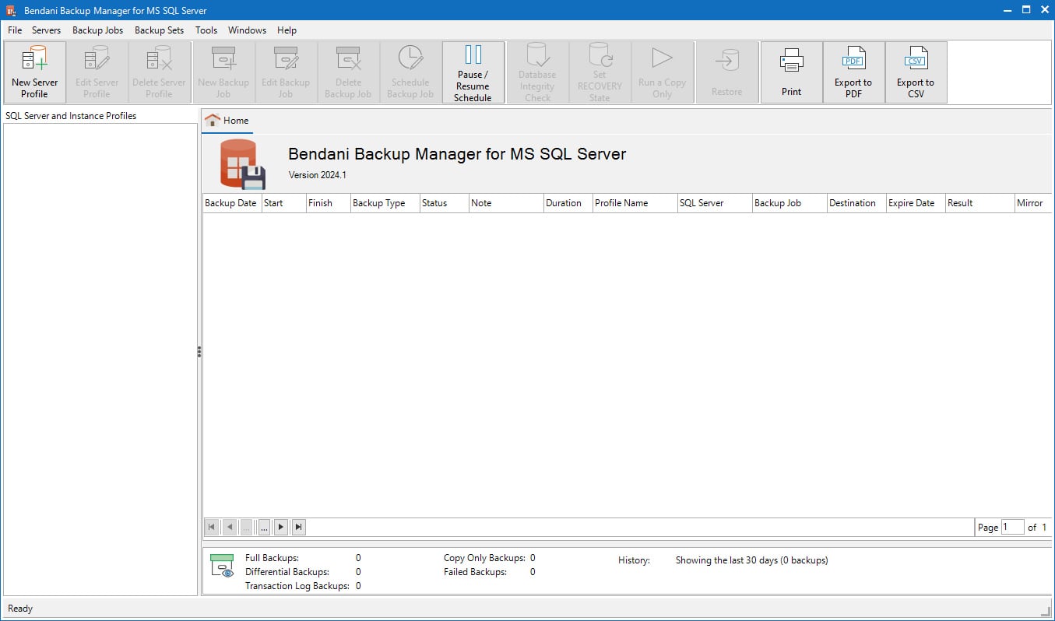Click the Version 2024.1 text
This screenshot has height=621, width=1055.
point(317,175)
